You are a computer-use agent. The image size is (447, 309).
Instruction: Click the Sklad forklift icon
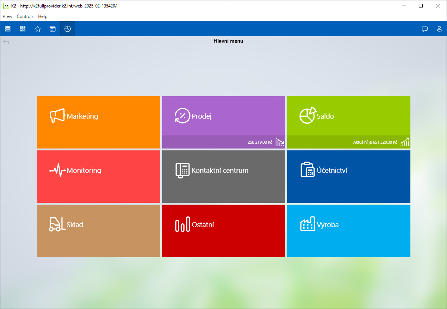click(57, 224)
